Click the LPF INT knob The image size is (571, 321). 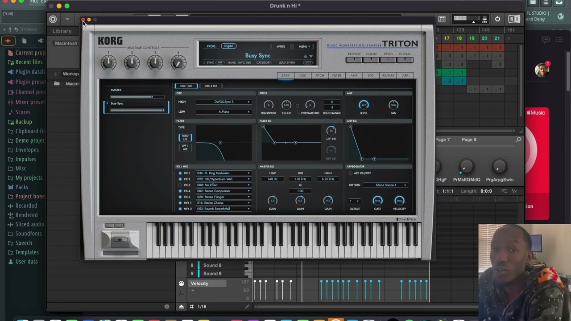pyautogui.click(x=331, y=131)
